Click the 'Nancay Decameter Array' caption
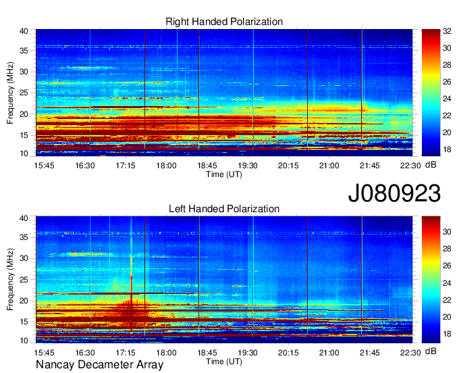 coord(99,365)
